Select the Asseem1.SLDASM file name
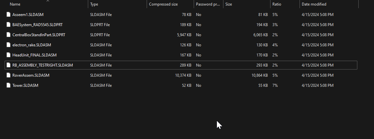This screenshot has width=374, height=139. pyautogui.click(x=28, y=15)
